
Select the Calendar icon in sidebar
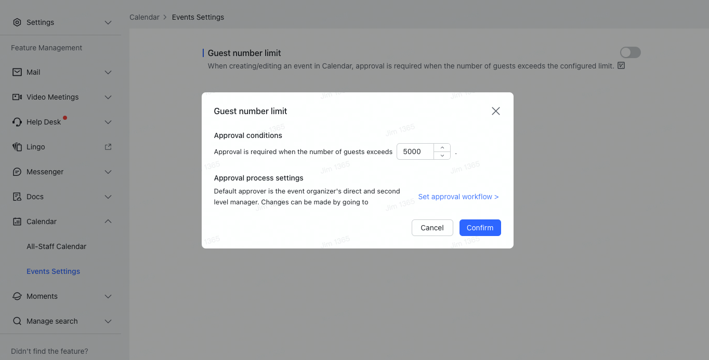(x=17, y=221)
